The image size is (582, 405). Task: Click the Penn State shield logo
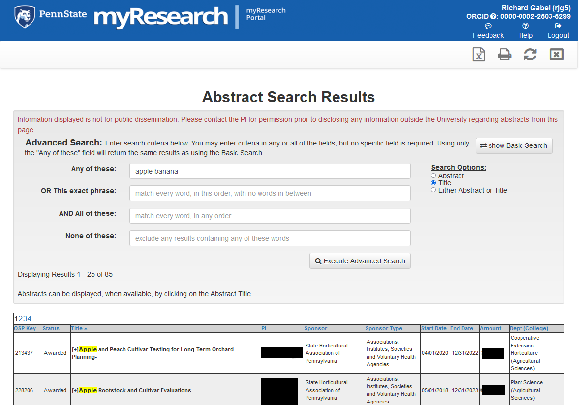pyautogui.click(x=25, y=17)
